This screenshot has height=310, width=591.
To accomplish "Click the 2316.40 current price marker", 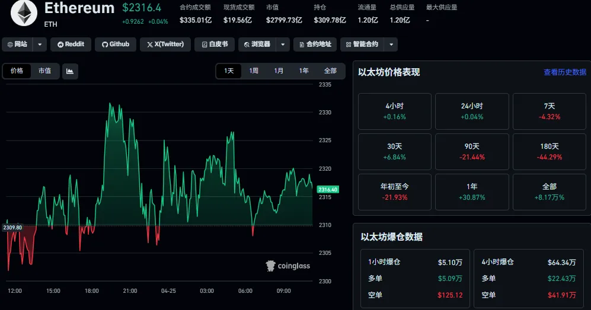I will 328,190.
